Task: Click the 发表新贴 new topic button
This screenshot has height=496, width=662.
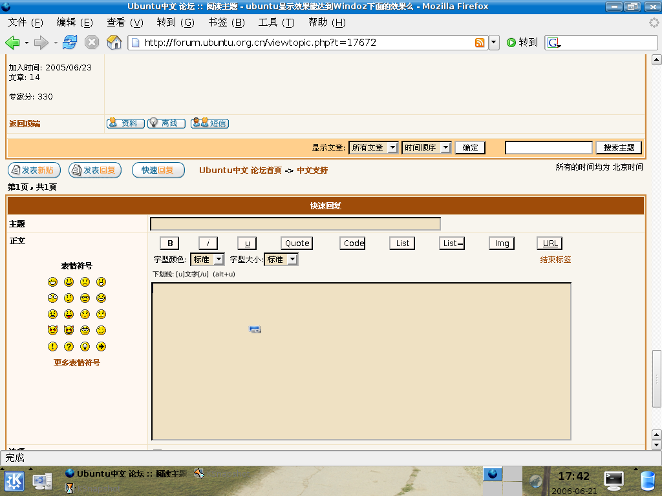Action: (34, 170)
